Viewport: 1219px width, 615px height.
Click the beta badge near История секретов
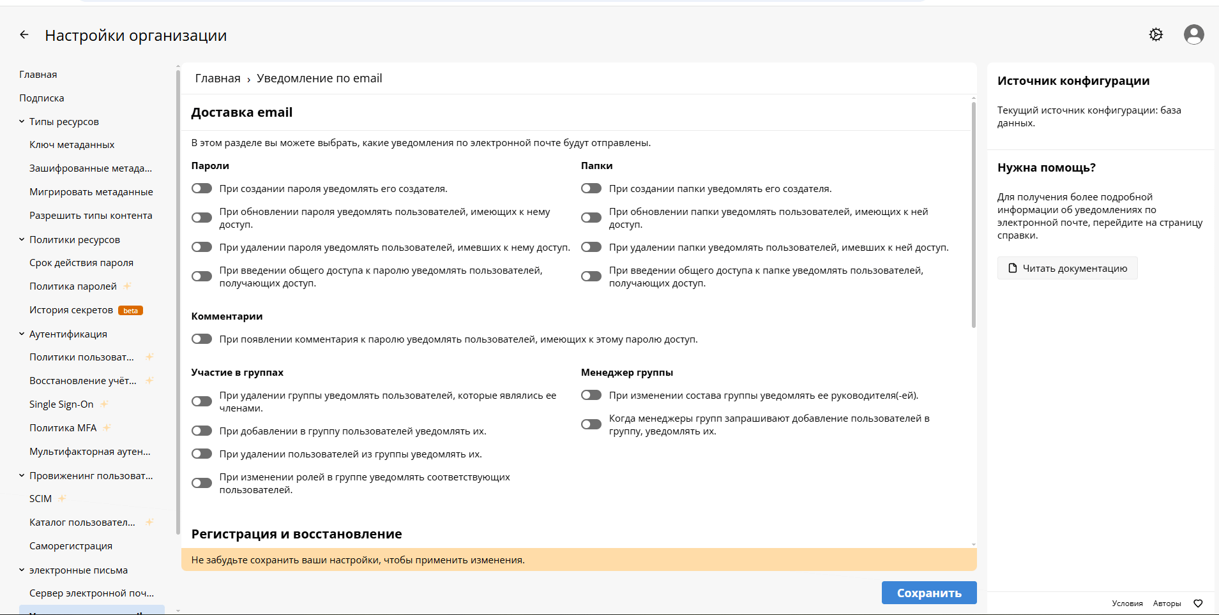[130, 311]
